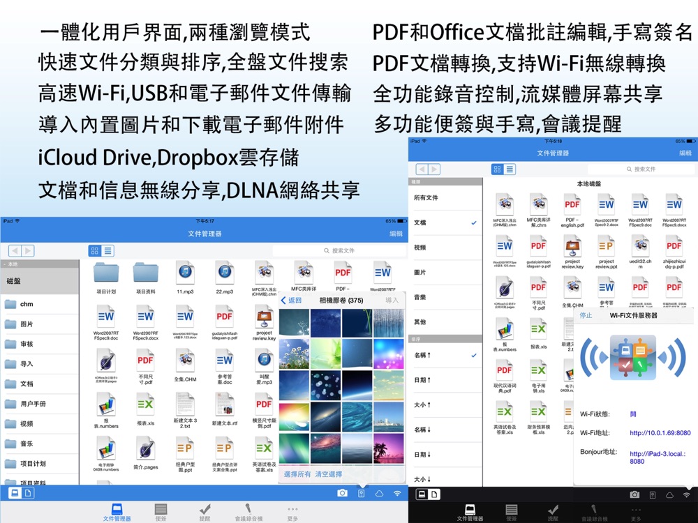Image resolution: width=698 pixels, height=523 pixels.
Task: Open the photo album icon in the landscape toolbar
Action: pyautogui.click(x=361, y=493)
